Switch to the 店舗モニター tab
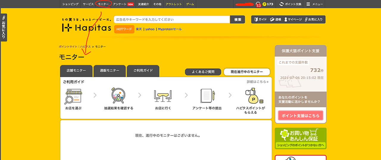 click(76, 71)
